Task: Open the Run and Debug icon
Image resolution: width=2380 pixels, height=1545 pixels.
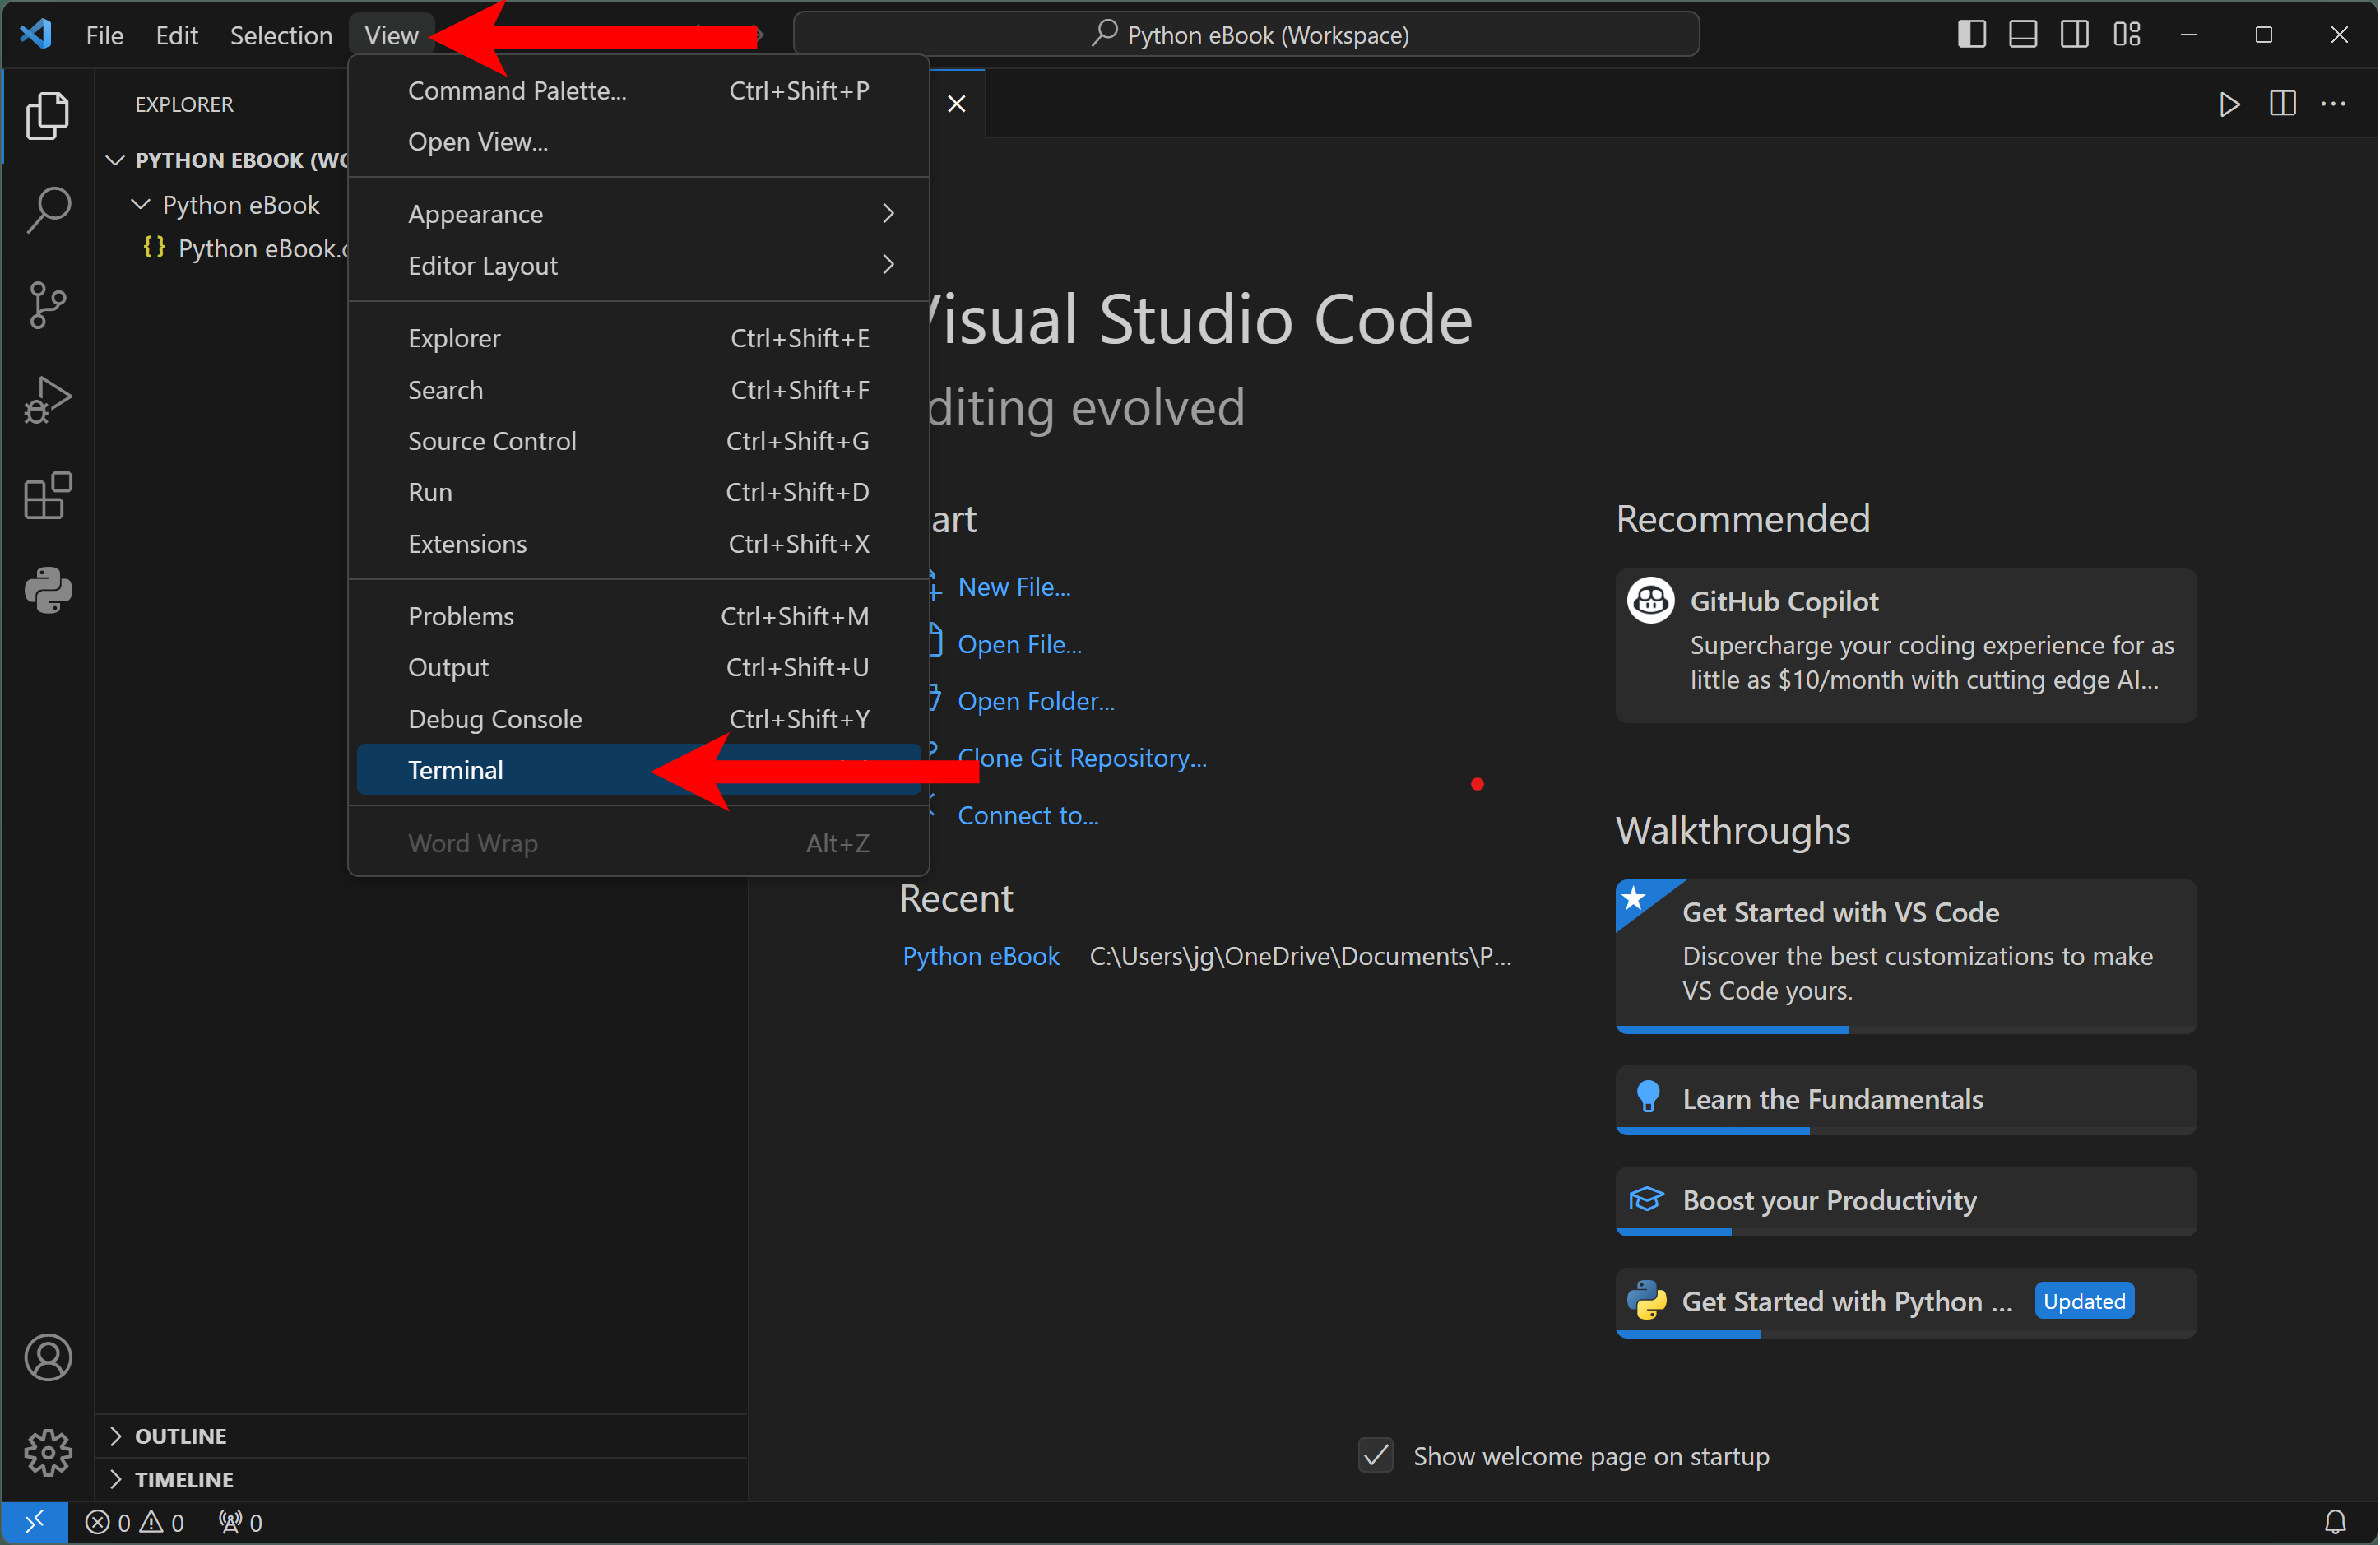Action: click(47, 400)
